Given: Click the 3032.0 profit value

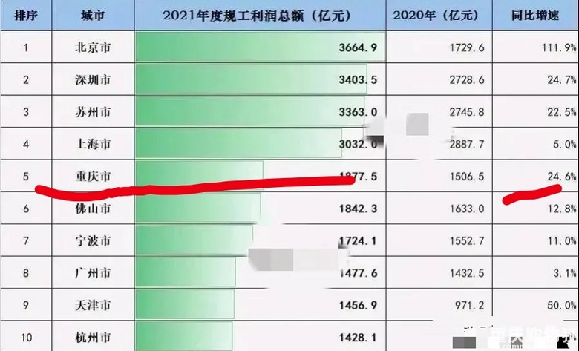Looking at the screenshot, I should [x=358, y=144].
